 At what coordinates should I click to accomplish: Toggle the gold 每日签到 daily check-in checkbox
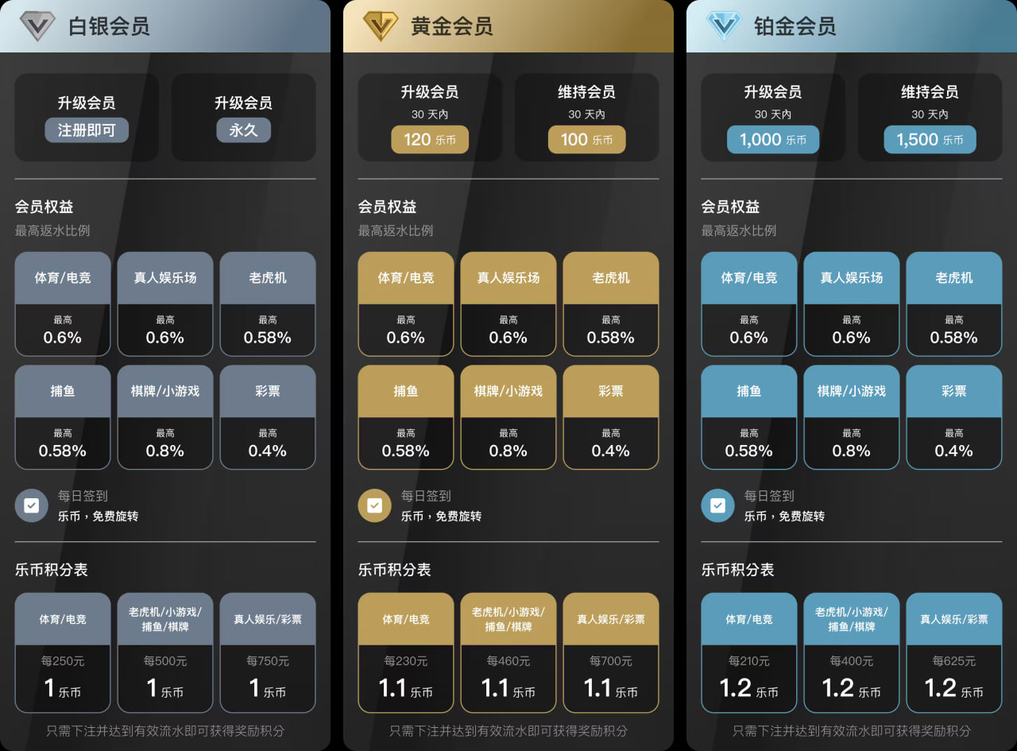pos(375,505)
